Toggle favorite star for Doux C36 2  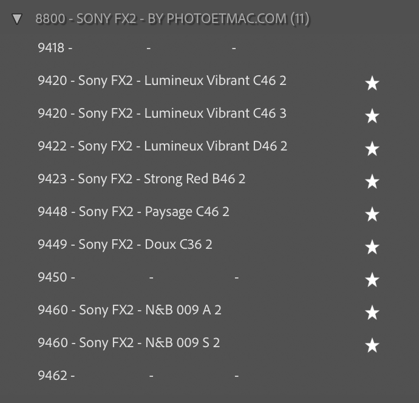[372, 248]
